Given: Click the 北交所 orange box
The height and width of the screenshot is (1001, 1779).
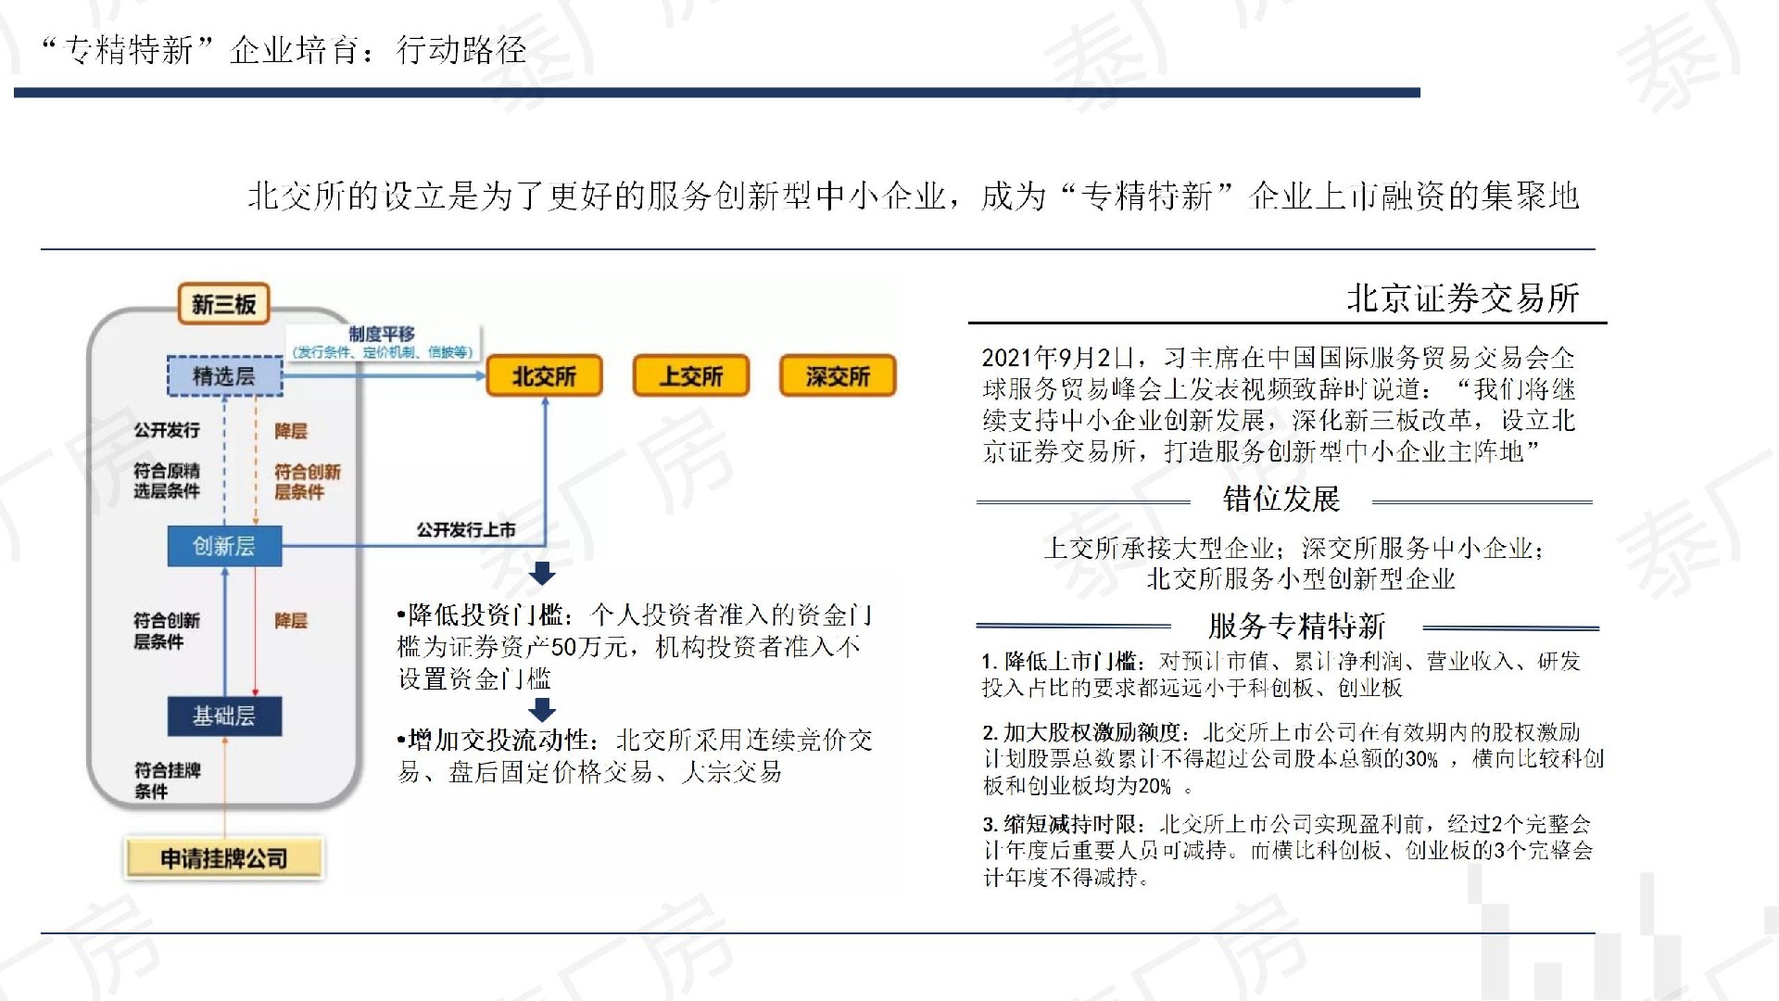Looking at the screenshot, I should click(545, 376).
